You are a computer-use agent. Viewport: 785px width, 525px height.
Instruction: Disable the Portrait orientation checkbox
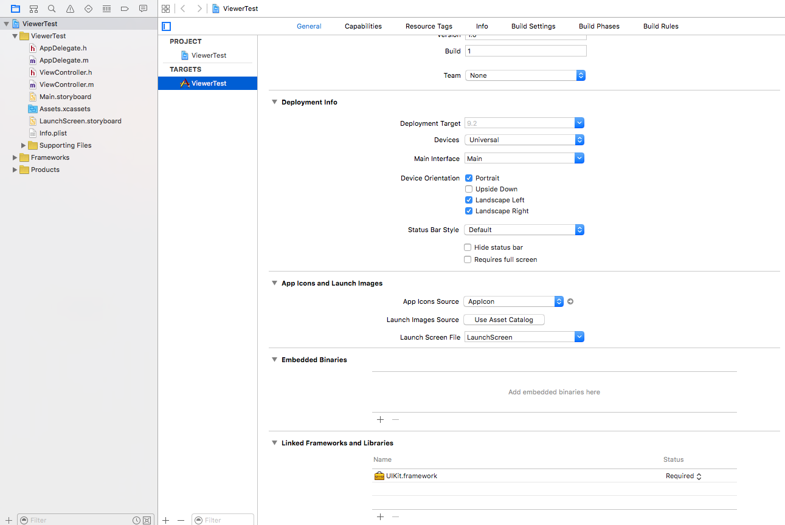[x=469, y=178]
